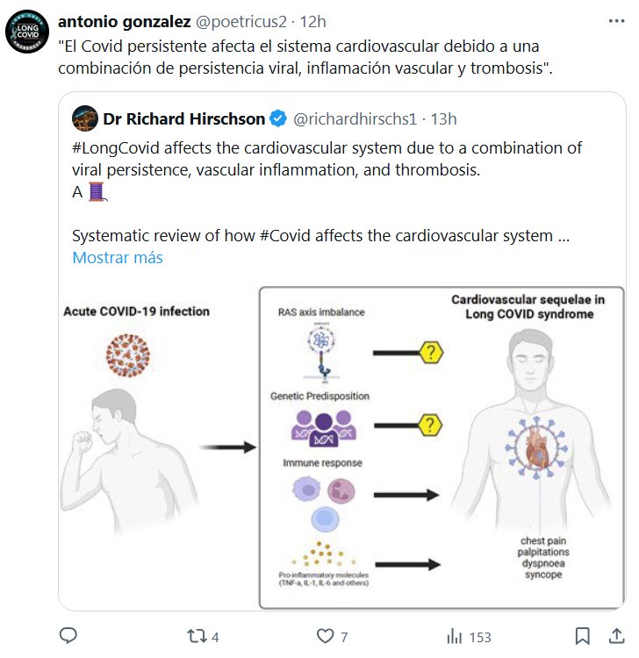Share the tweet via share icon

pos(614,636)
